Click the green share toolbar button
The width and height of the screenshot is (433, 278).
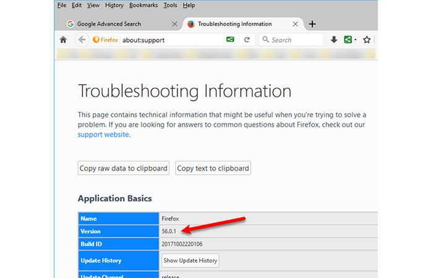click(x=348, y=40)
